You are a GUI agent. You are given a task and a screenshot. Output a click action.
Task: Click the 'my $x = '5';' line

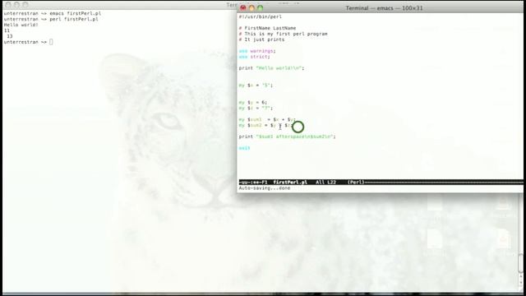click(x=256, y=86)
